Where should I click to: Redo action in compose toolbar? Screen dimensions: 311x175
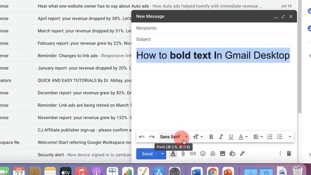(152, 137)
